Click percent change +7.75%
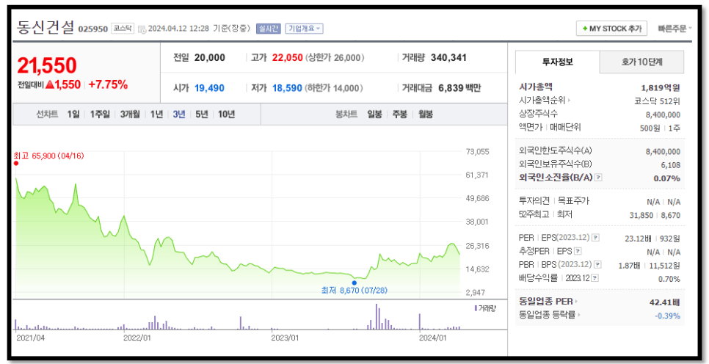709x364 pixels. tap(108, 84)
